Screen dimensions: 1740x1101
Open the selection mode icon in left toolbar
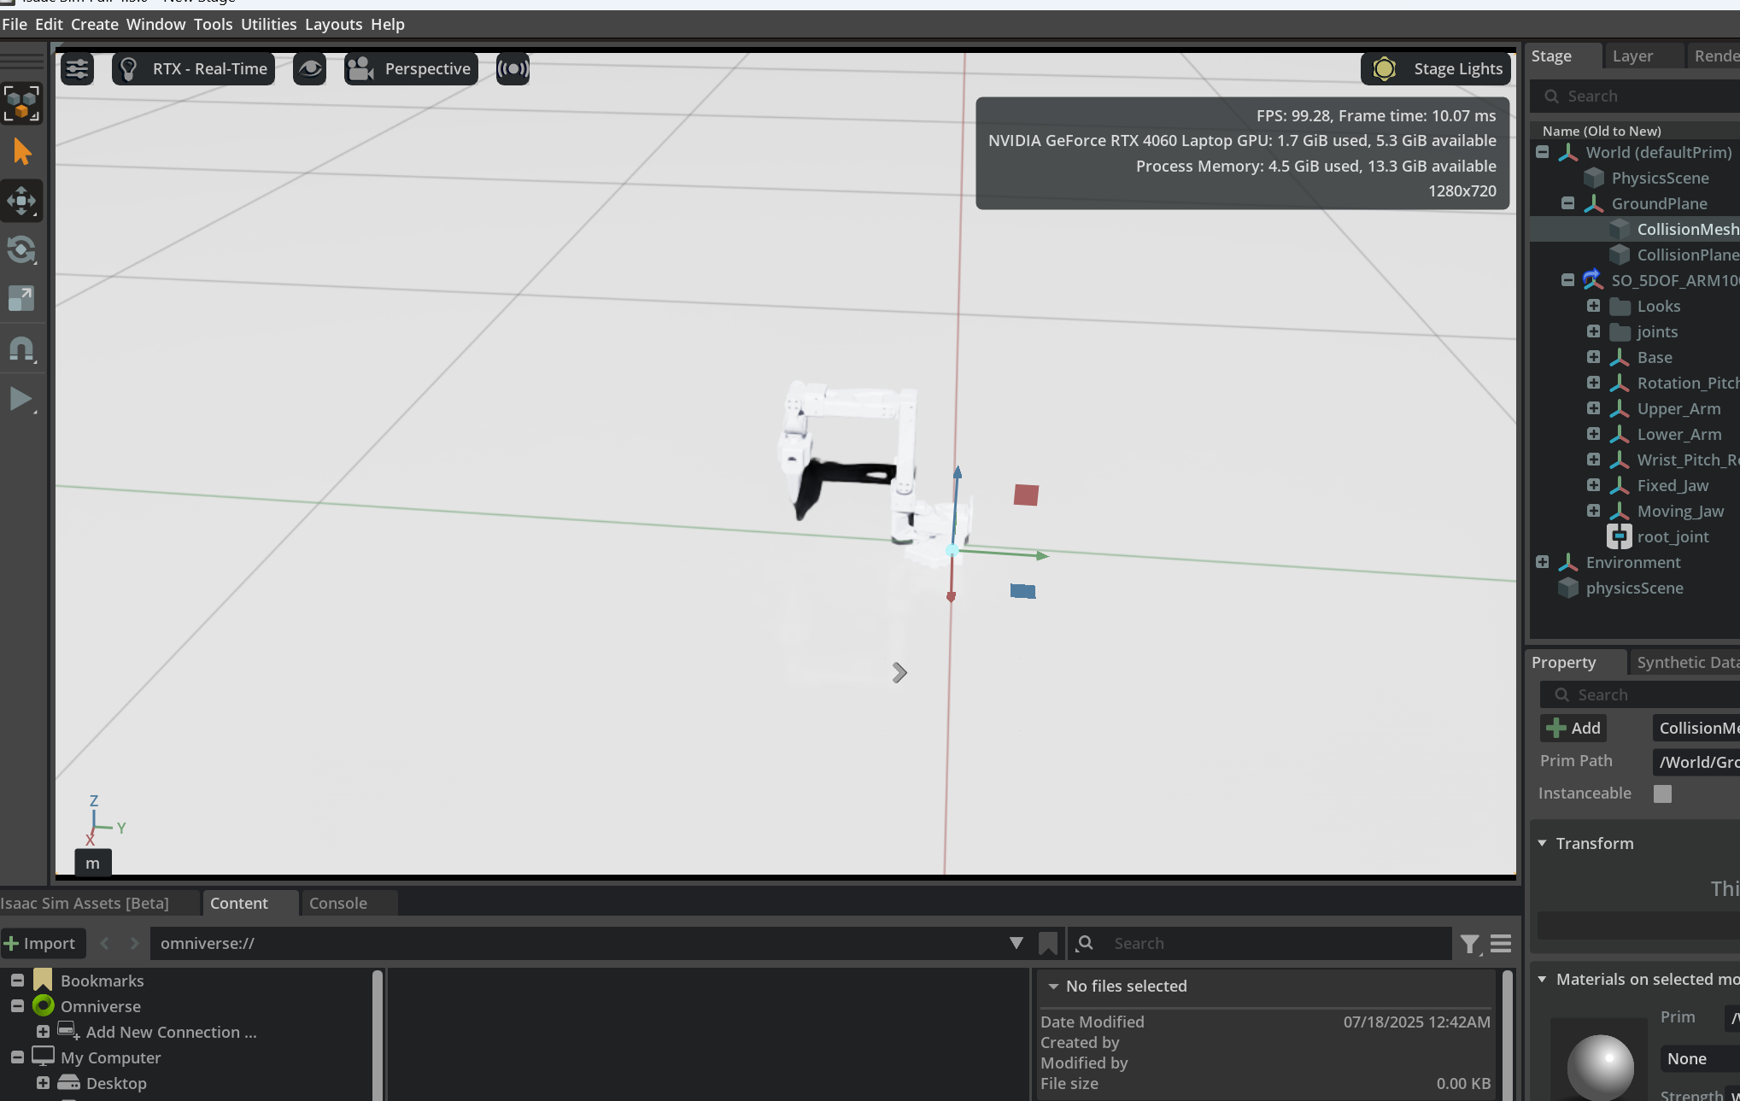(x=21, y=102)
